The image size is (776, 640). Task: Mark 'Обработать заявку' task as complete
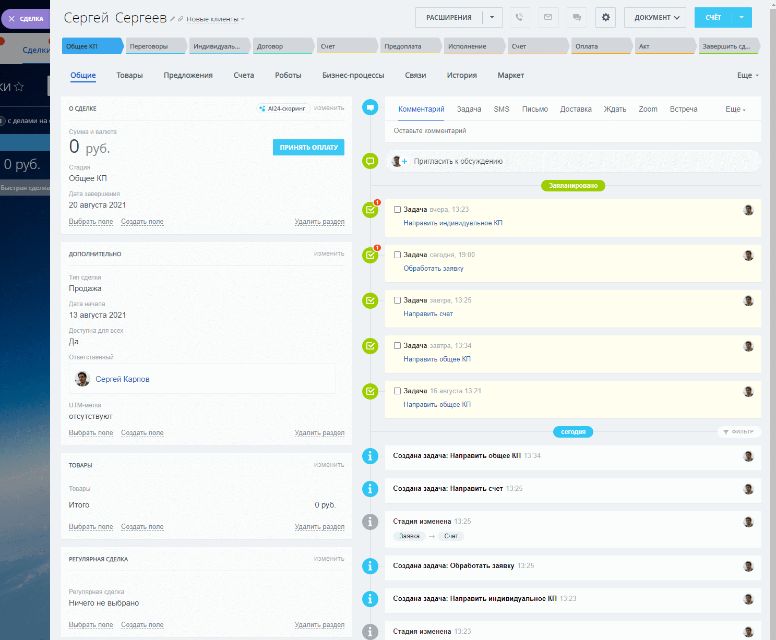click(x=397, y=255)
